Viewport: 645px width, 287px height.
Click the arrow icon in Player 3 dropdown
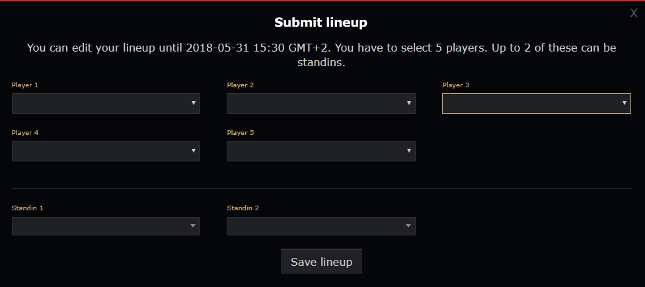point(624,103)
